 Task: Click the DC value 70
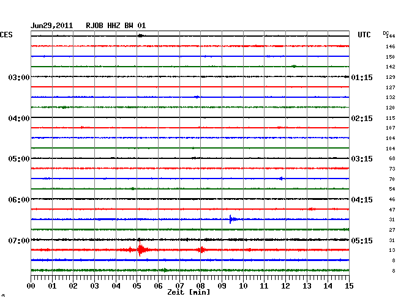[392, 179]
